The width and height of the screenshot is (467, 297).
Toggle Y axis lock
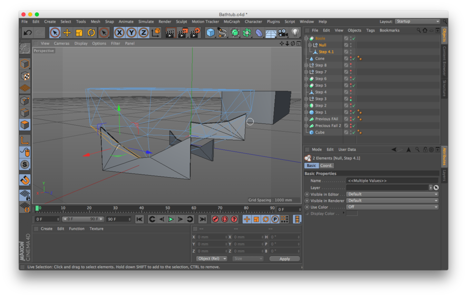coord(132,33)
